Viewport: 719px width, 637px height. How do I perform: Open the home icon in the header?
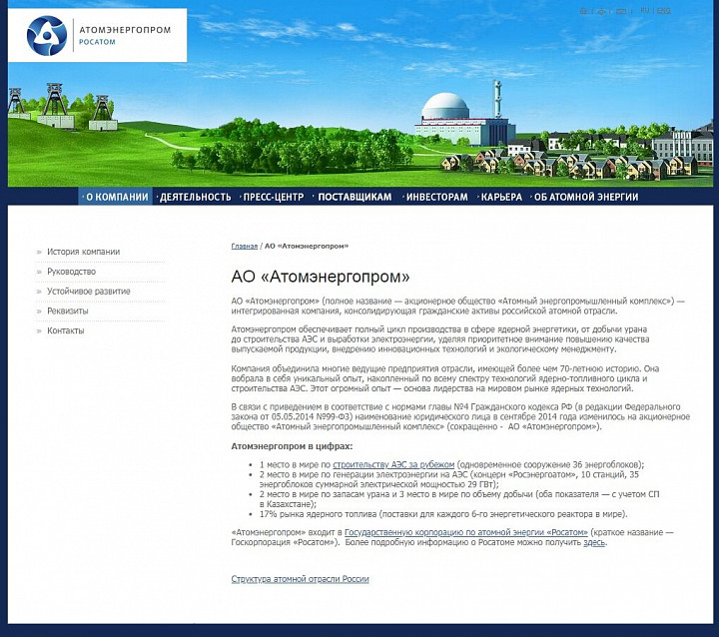584,11
